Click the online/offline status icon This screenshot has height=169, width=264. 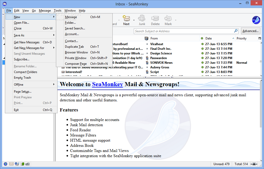[x=254, y=164]
